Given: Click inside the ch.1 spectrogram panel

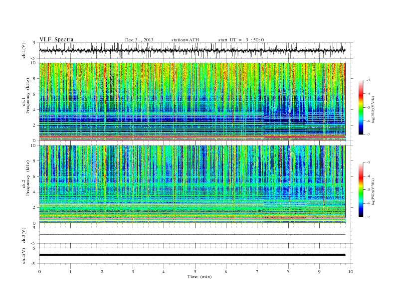Looking at the screenshot, I should pos(192,102).
